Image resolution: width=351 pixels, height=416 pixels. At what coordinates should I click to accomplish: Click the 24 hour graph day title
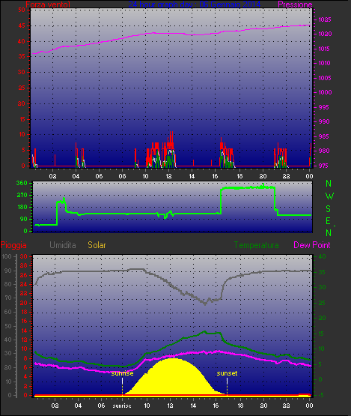pyautogui.click(x=194, y=4)
